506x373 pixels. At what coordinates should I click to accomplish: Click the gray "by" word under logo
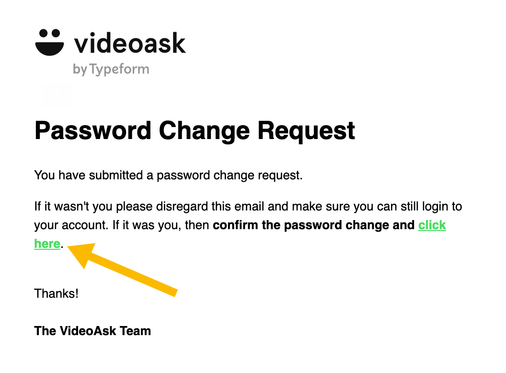pyautogui.click(x=80, y=70)
